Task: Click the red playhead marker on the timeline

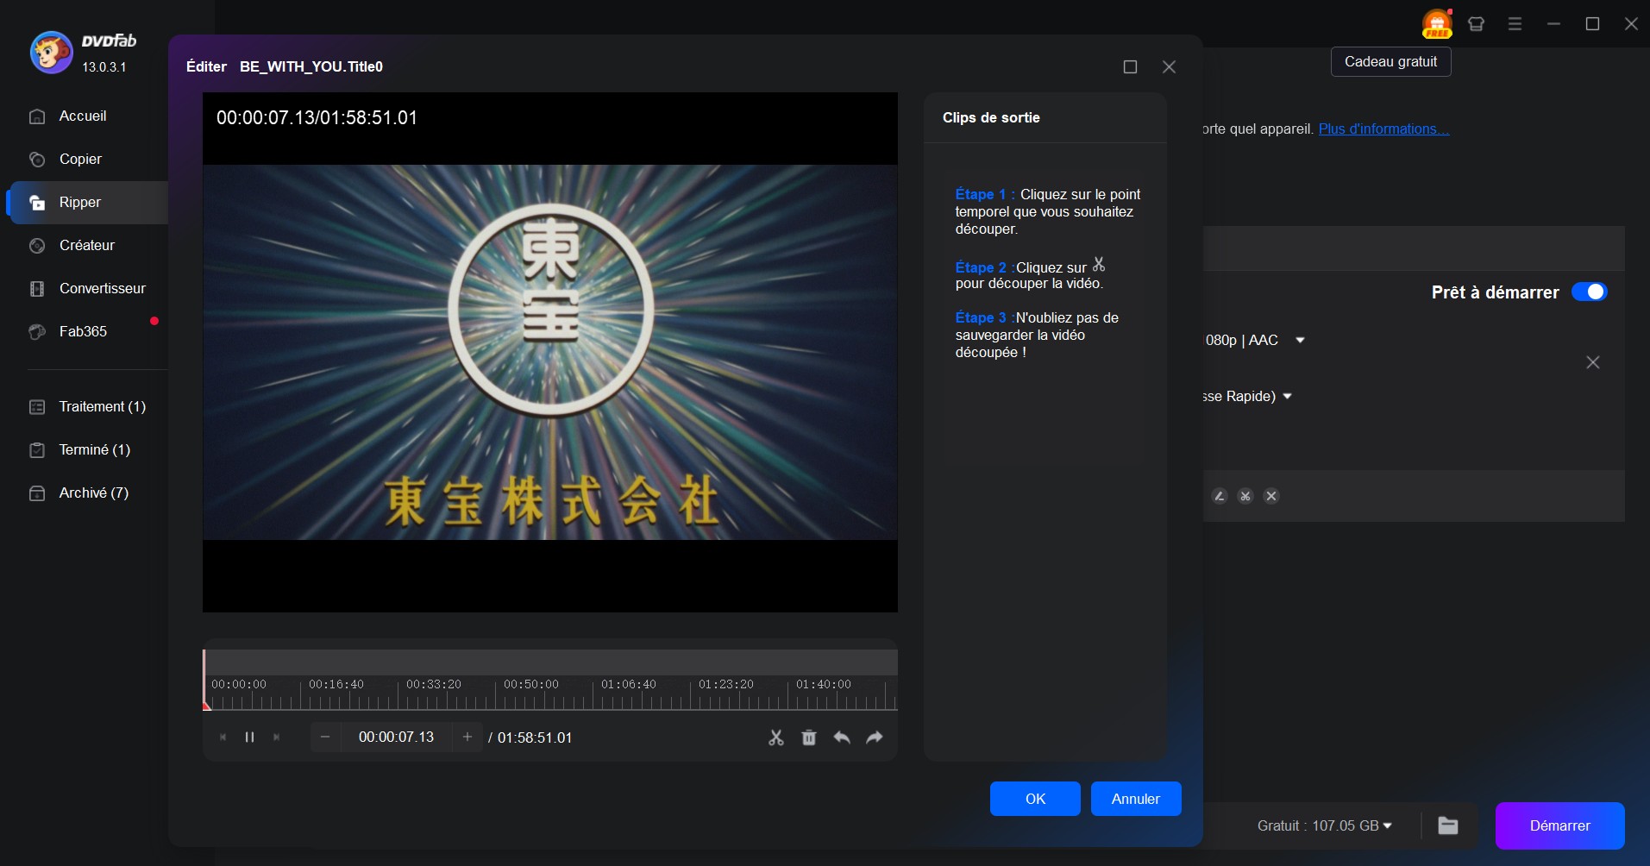Action: [x=205, y=705]
